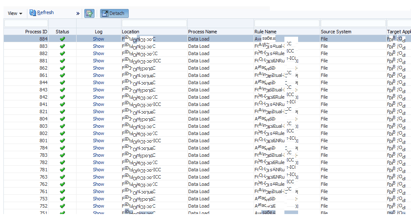
Task: Click the status checkmark in row 862
Action: pos(62,68)
